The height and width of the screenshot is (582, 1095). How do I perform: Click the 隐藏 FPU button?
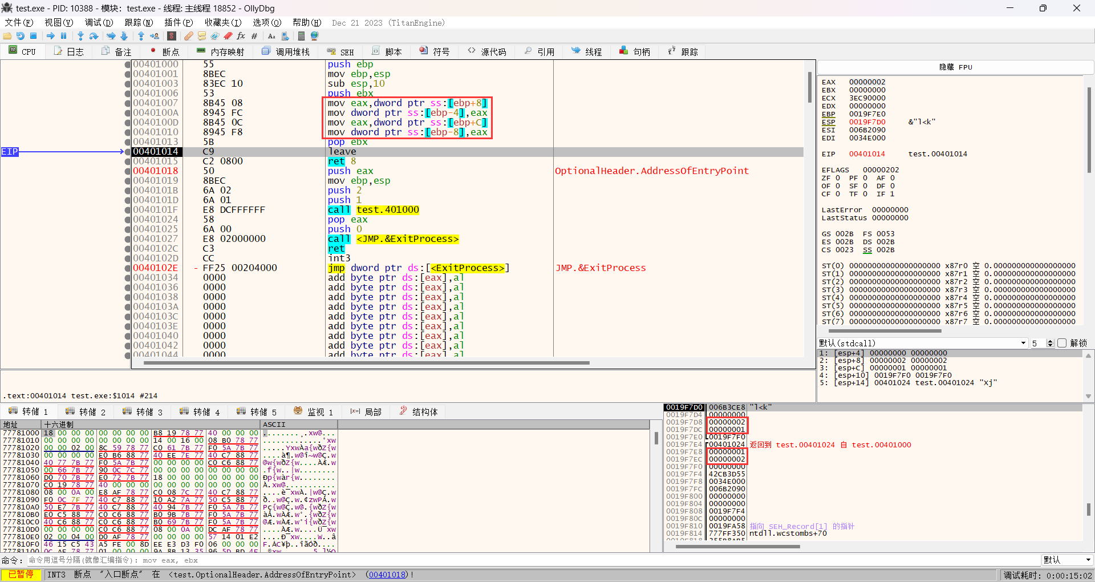(x=955, y=67)
